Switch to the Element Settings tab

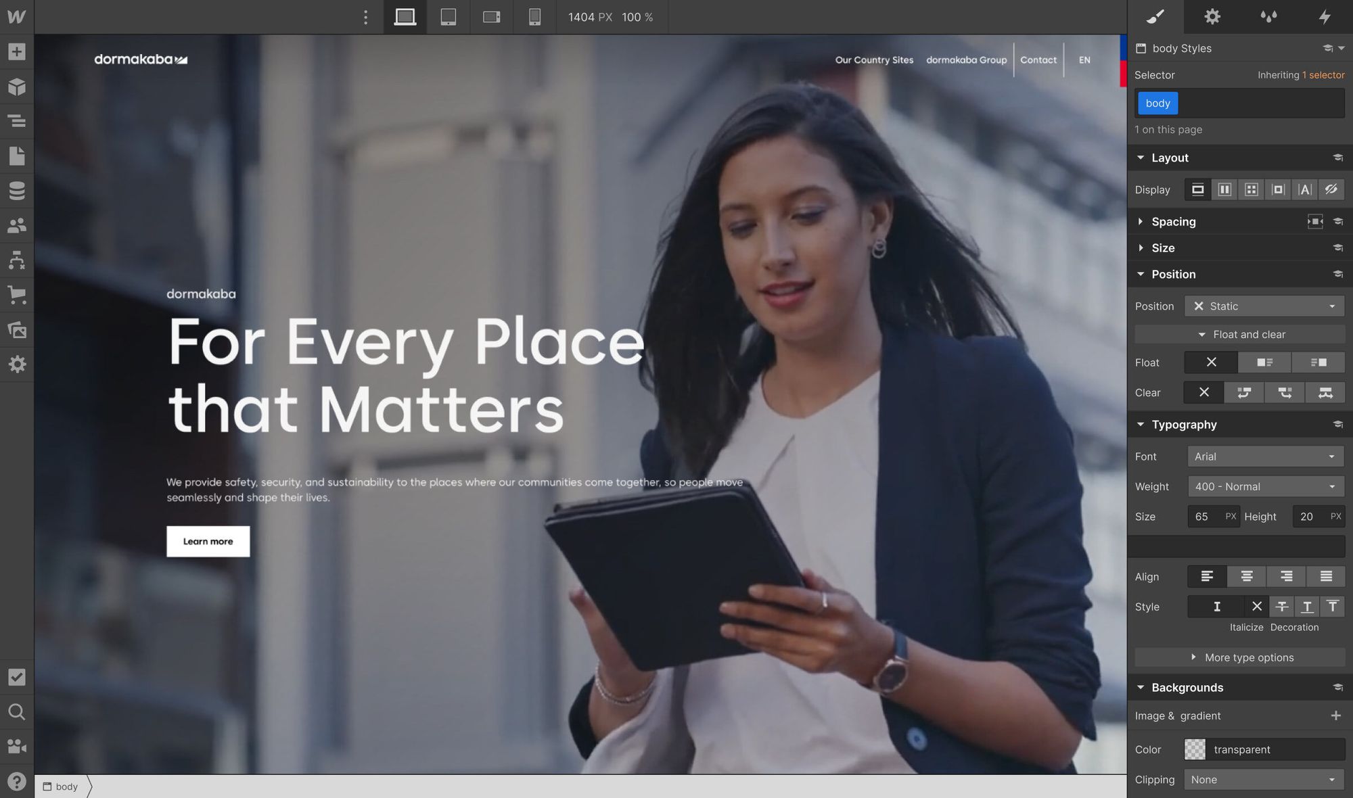1212,17
